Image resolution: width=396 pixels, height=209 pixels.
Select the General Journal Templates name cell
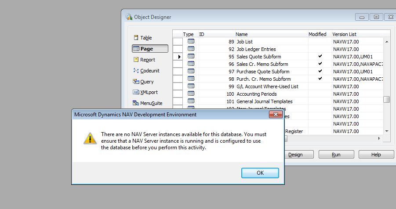pos(272,101)
